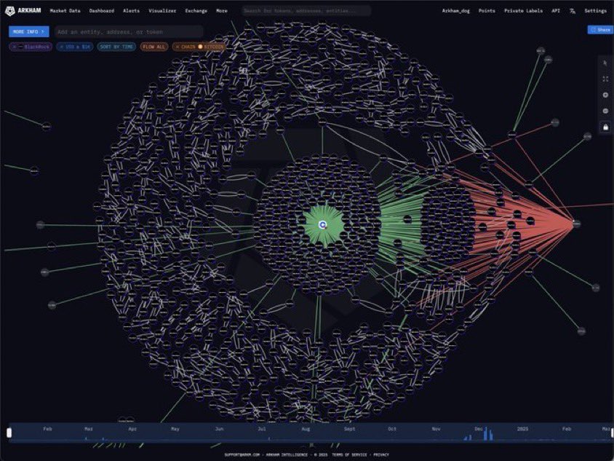The height and width of the screenshot is (461, 614).
Task: Click the Share button
Action: click(600, 30)
